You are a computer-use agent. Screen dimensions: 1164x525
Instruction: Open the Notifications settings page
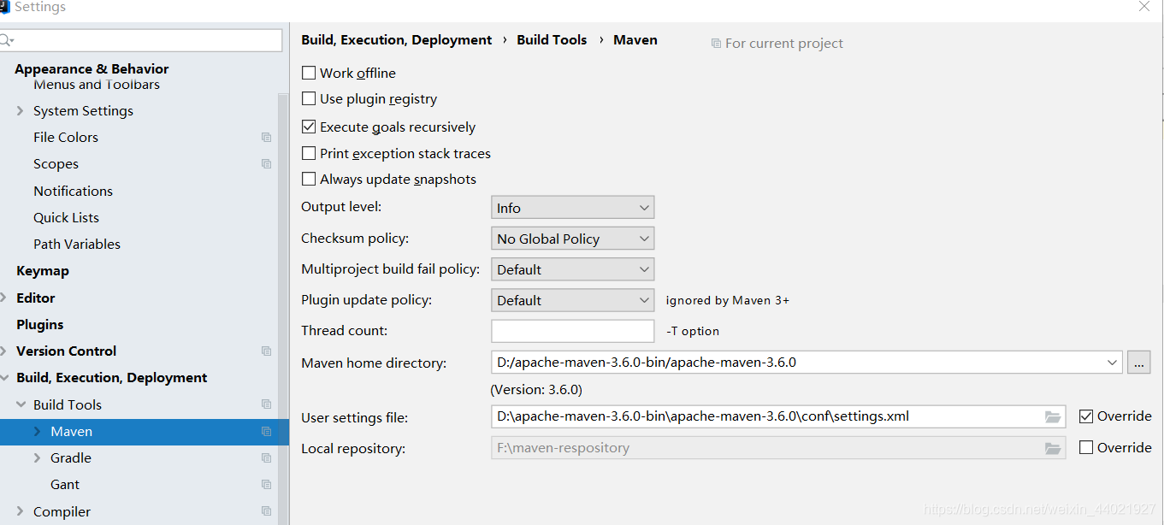pos(73,191)
